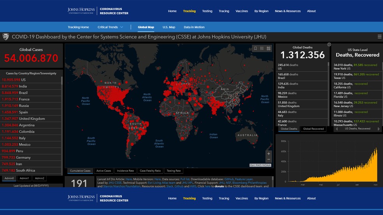Viewport: 383px width, 215px height.
Task: Zoom in the map with plus button
Action: pos(269,154)
